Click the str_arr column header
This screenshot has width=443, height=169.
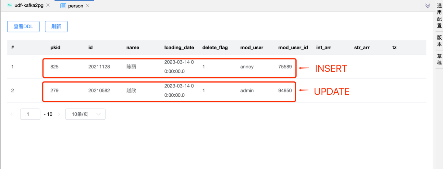pyautogui.click(x=362, y=47)
